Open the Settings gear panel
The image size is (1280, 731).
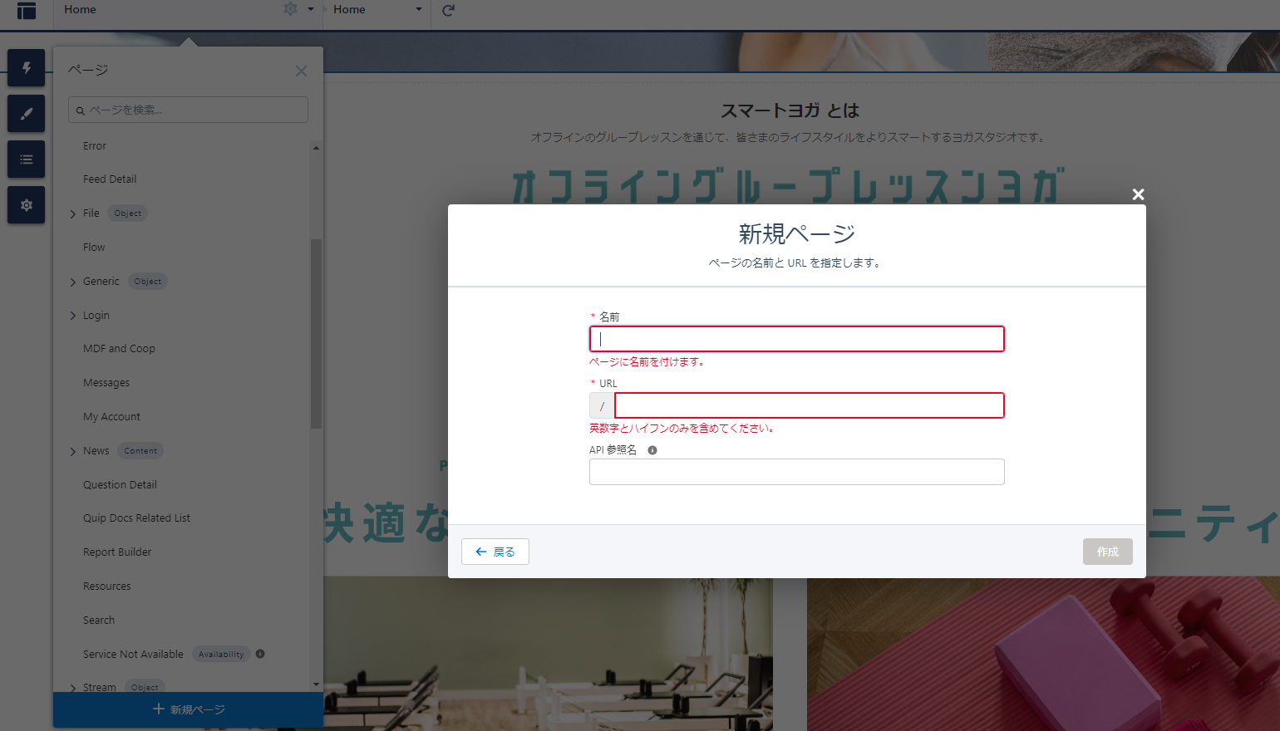point(27,205)
